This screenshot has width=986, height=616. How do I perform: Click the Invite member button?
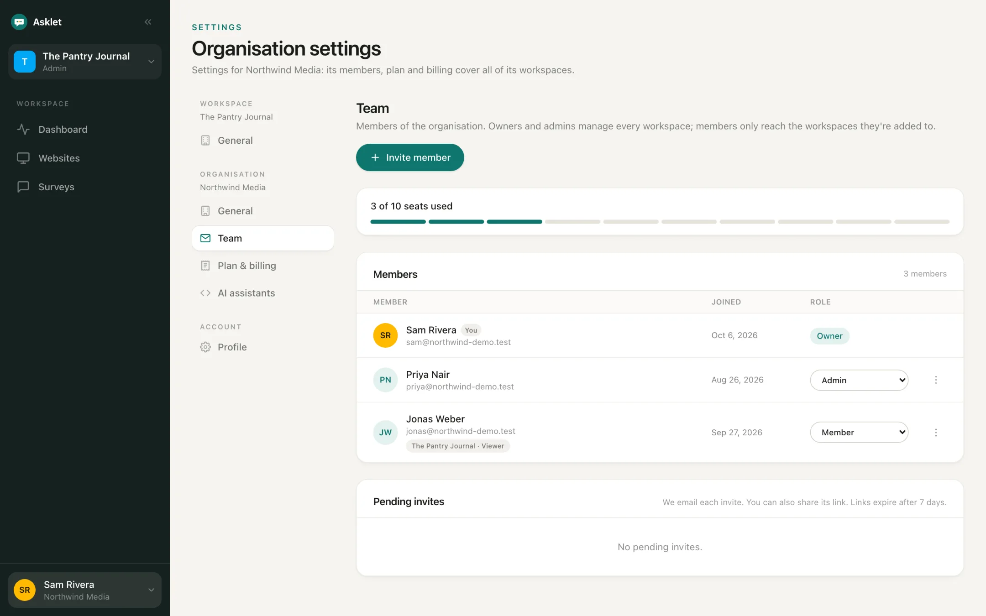pos(410,157)
